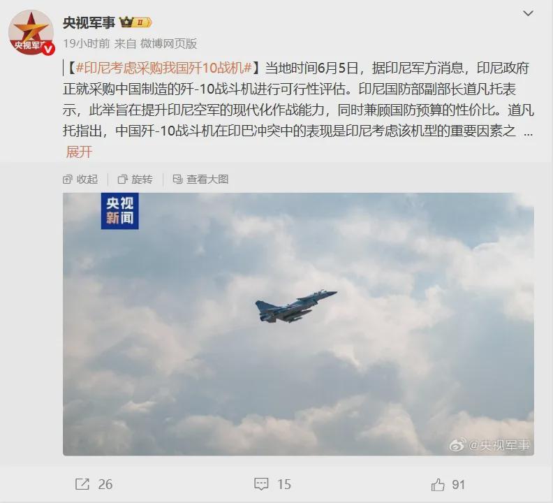553x503 pixels.
Task: Click the gold crown membership badge
Action: [135, 22]
